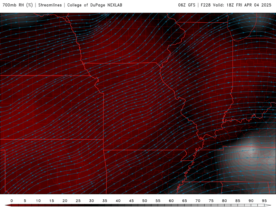Image resolution: width=276 pixels, height=207 pixels.
Task: Click the white right arrow end of color bar
Action: 268,205
